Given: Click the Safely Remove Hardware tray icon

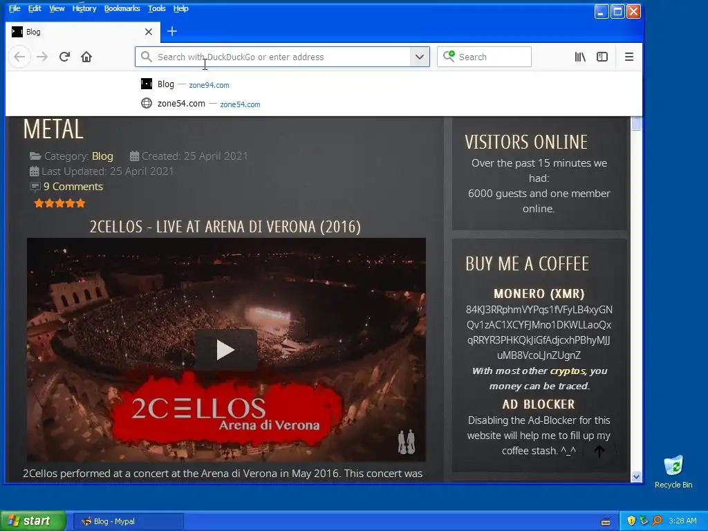Looking at the screenshot, I should click(644, 521).
